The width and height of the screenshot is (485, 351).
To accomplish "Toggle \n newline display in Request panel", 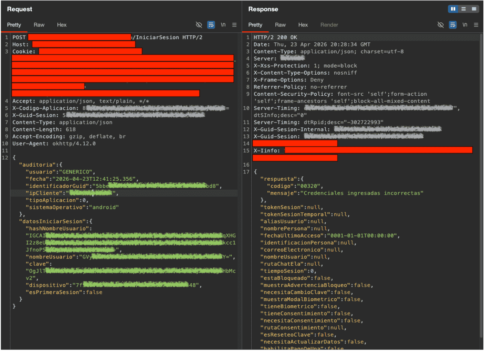I will pyautogui.click(x=223, y=25).
